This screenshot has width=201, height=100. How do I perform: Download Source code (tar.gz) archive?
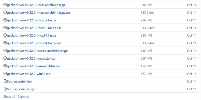click(21, 89)
